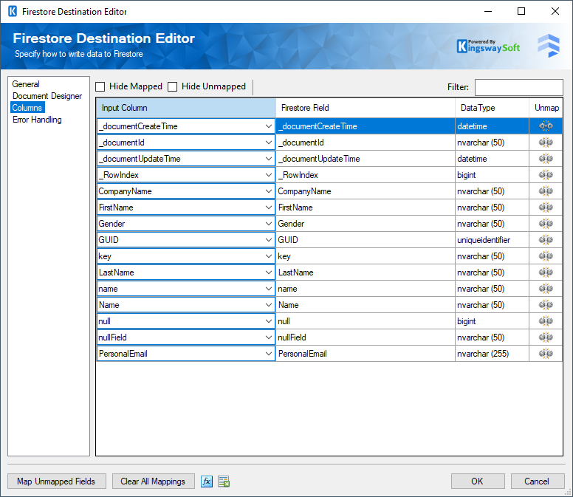Screen dimensions: 573x497
Task: Click the K app icon in title bar
Action: pos(12,11)
